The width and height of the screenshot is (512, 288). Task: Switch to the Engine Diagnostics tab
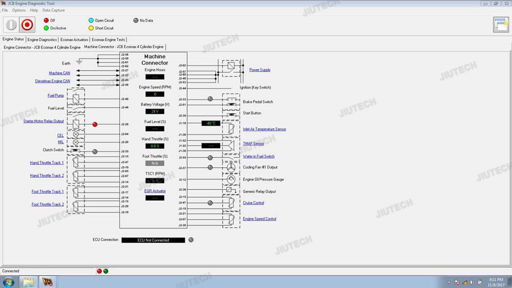tap(42, 40)
